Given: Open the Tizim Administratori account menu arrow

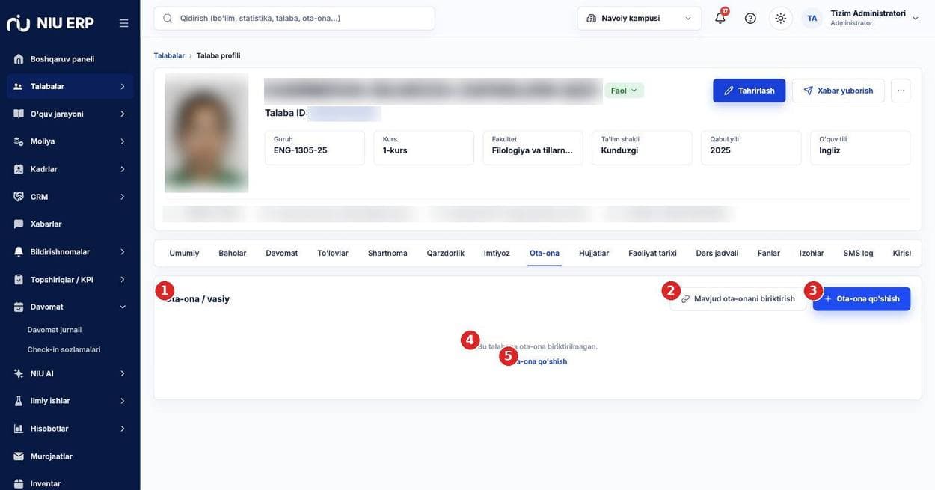Looking at the screenshot, I should pyautogui.click(x=916, y=18).
